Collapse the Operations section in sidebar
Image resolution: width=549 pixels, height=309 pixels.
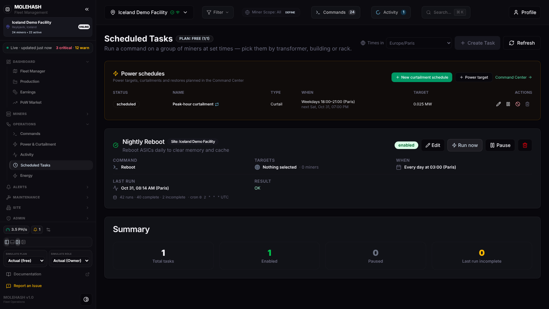click(48, 124)
